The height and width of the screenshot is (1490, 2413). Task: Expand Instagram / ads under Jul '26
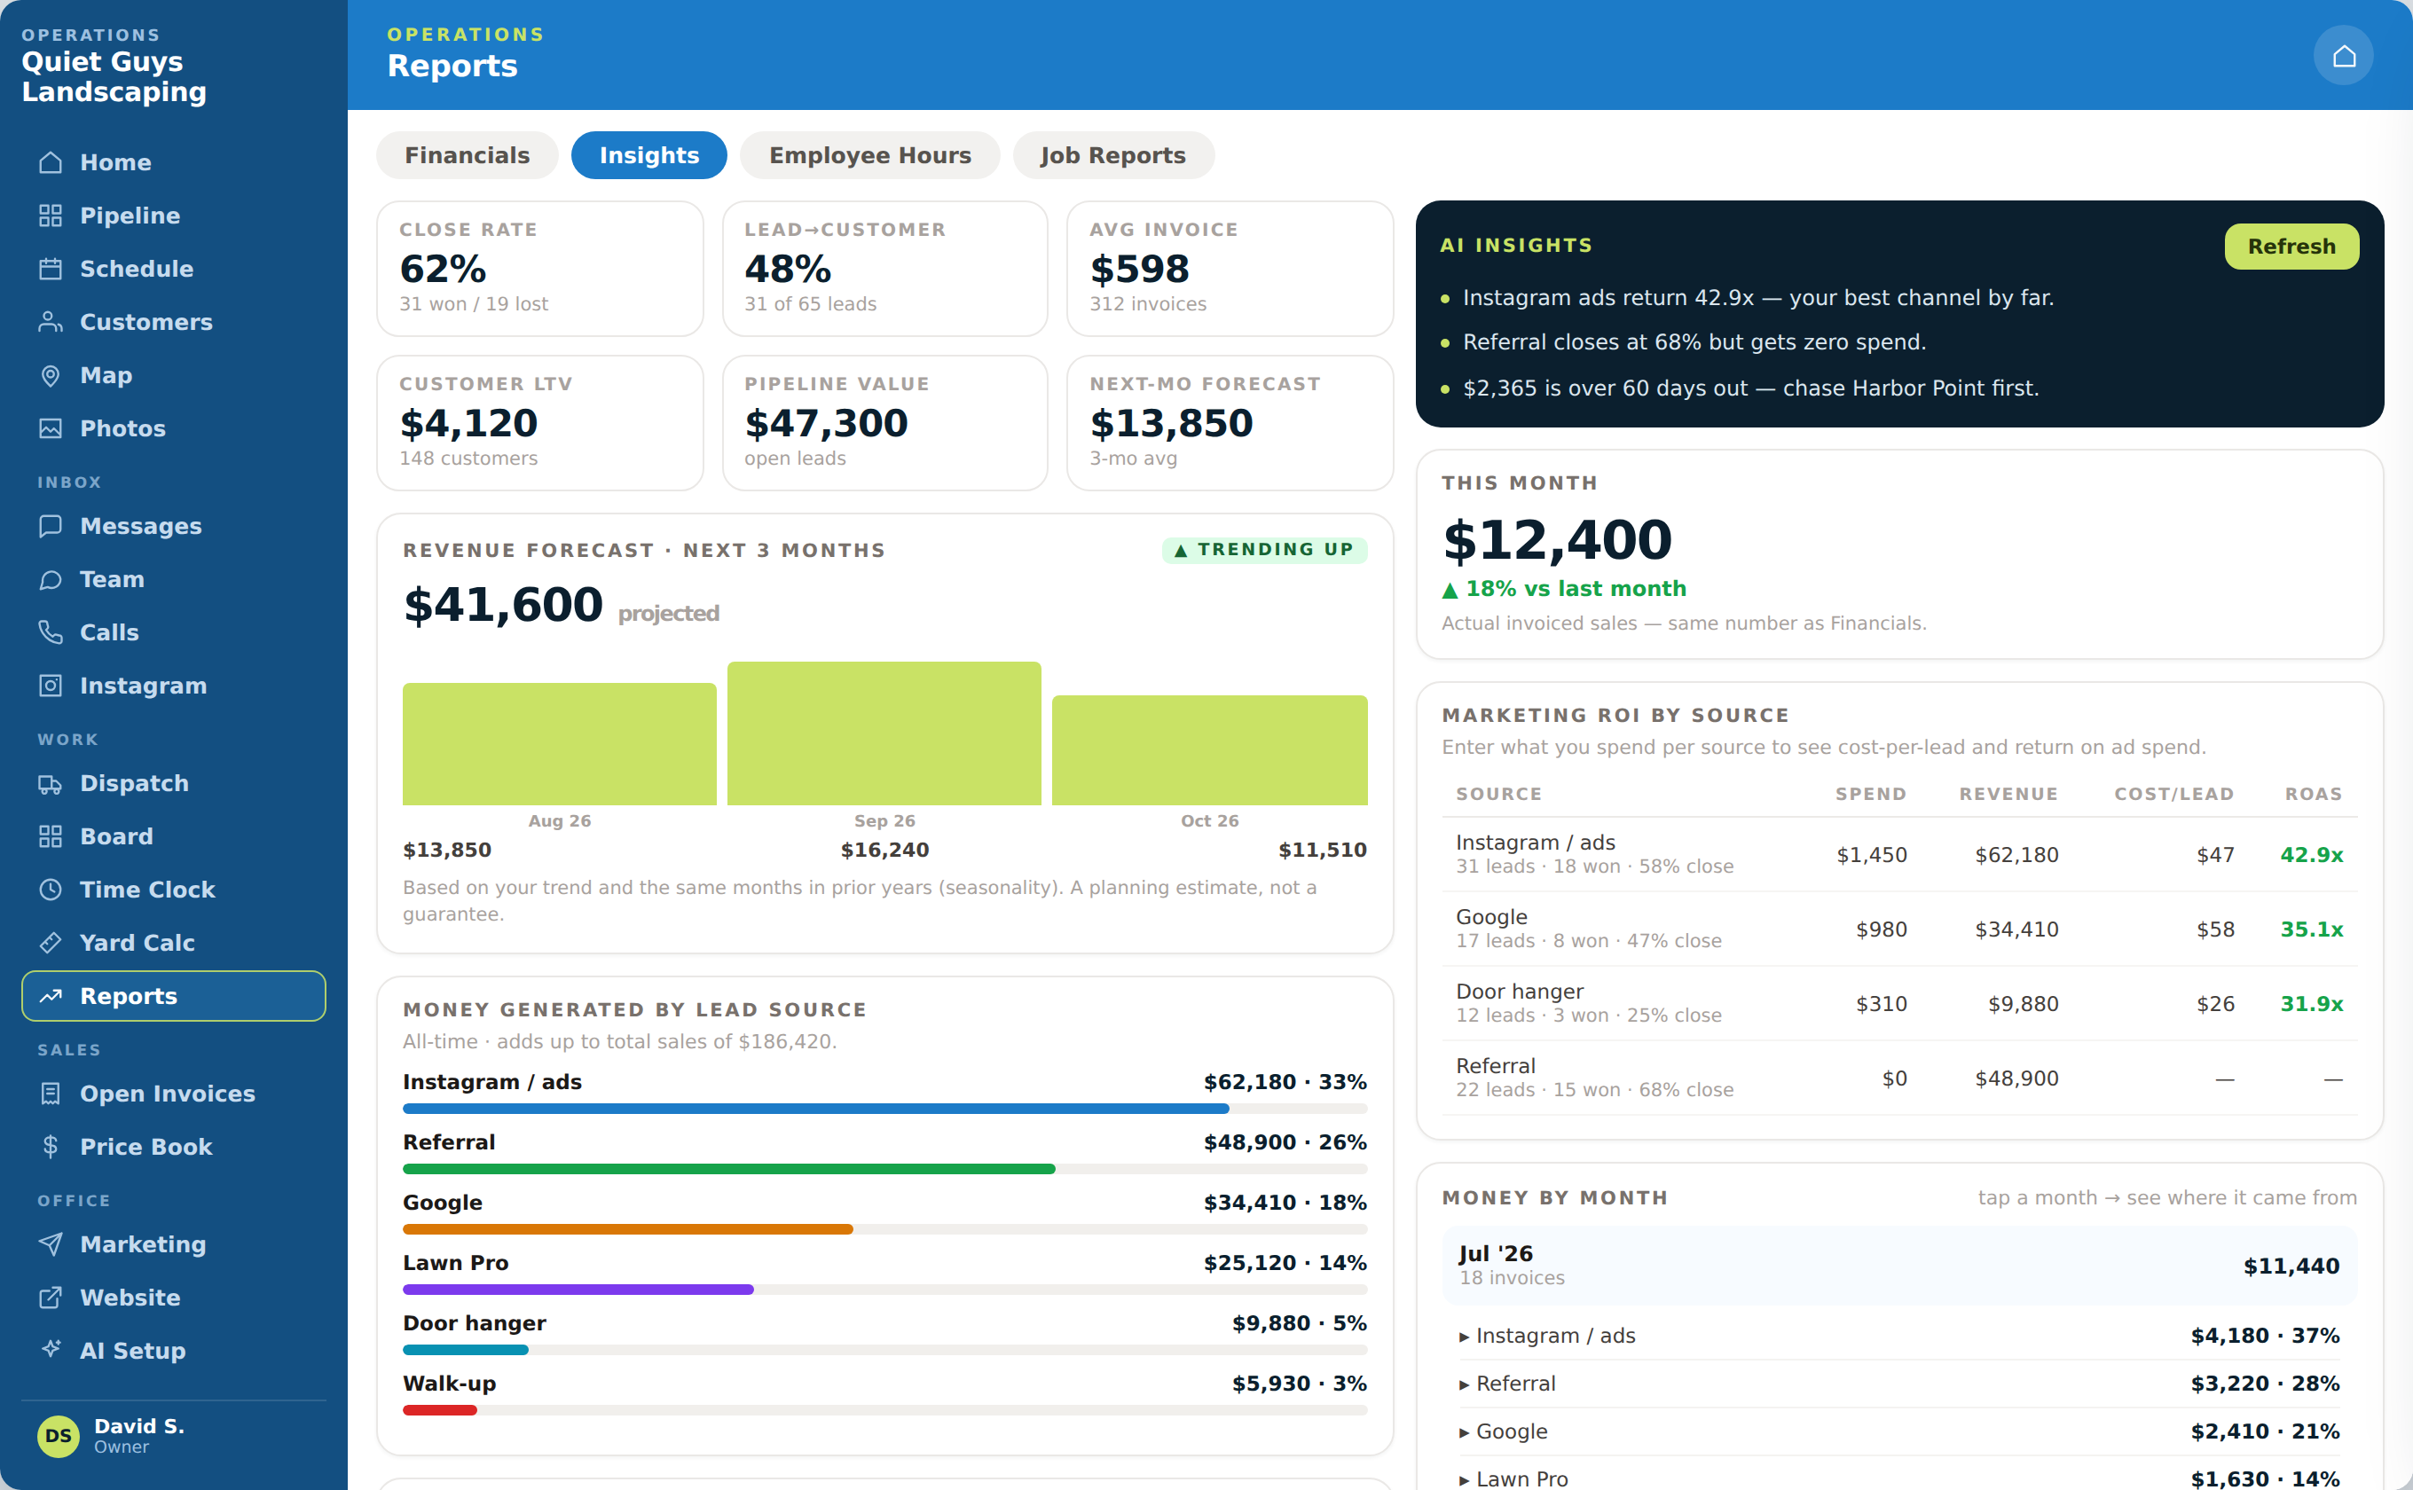tap(1898, 1337)
